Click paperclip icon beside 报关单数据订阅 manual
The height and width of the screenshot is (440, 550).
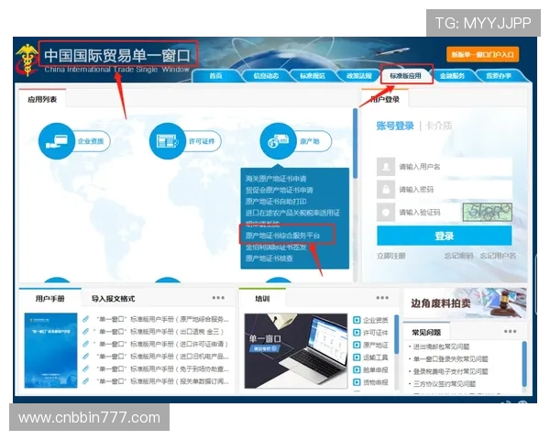click(85, 381)
